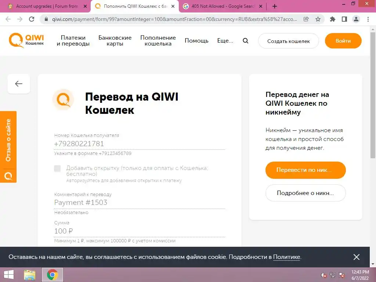Image resolution: width=376 pixels, height=282 pixels.
Task: Open the Action Center flag tray icon
Action: pos(341,275)
